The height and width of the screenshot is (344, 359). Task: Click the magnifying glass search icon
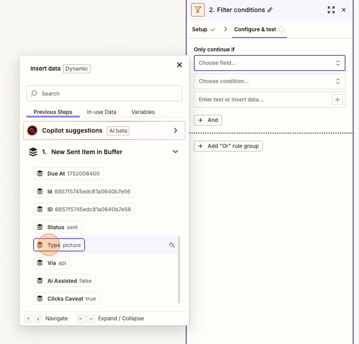click(34, 93)
